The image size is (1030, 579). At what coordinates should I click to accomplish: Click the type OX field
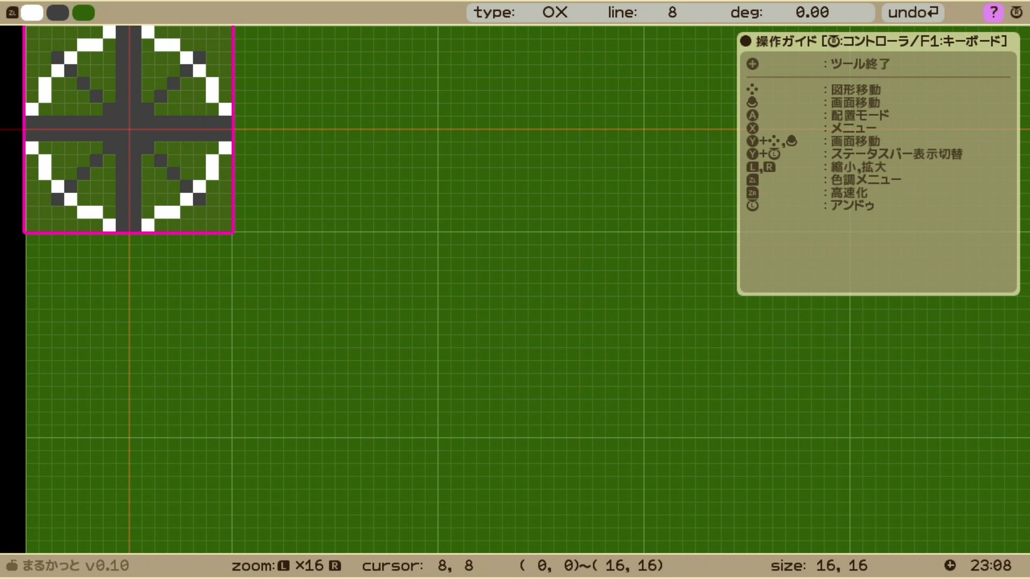(520, 12)
